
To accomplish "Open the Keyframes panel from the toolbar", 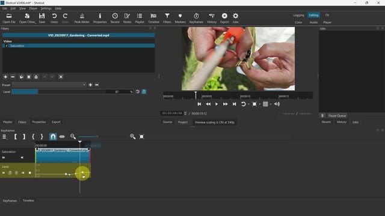I will point(196,19).
